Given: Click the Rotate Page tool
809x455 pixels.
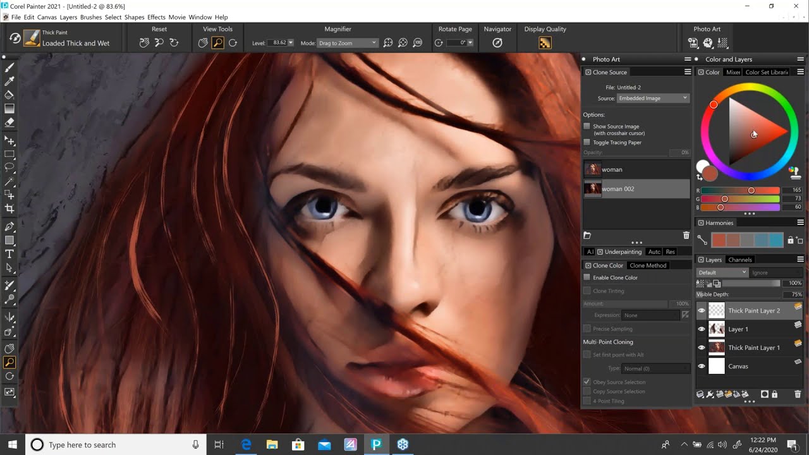Looking at the screenshot, I should click(x=439, y=42).
